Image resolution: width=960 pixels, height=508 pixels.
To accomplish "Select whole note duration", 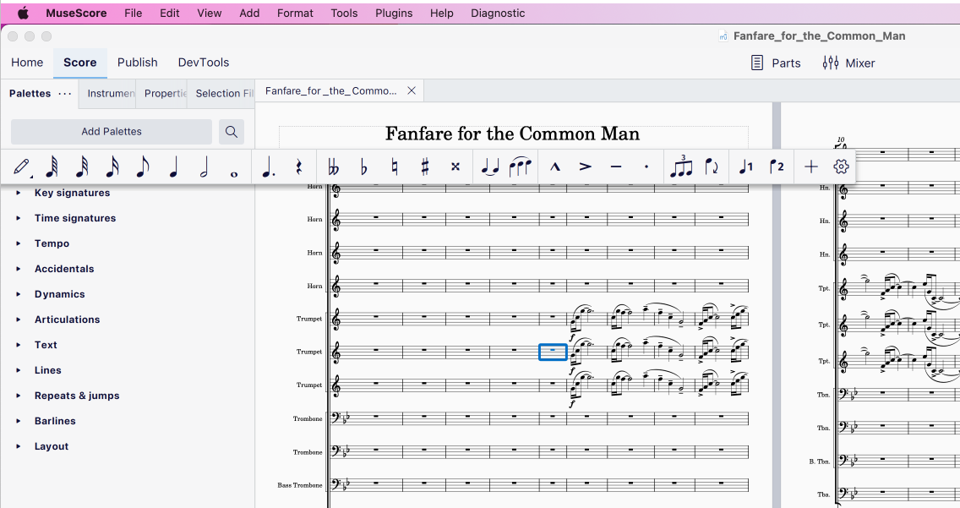I will tap(234, 174).
